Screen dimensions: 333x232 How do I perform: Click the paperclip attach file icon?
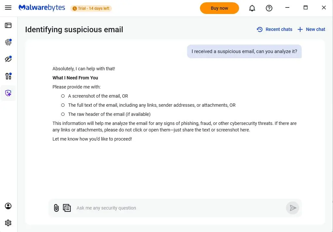pos(56,208)
